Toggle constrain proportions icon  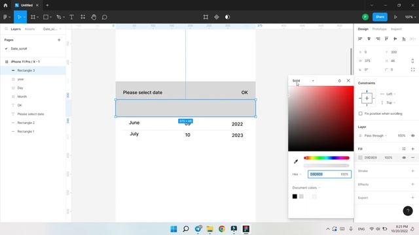click(412, 61)
